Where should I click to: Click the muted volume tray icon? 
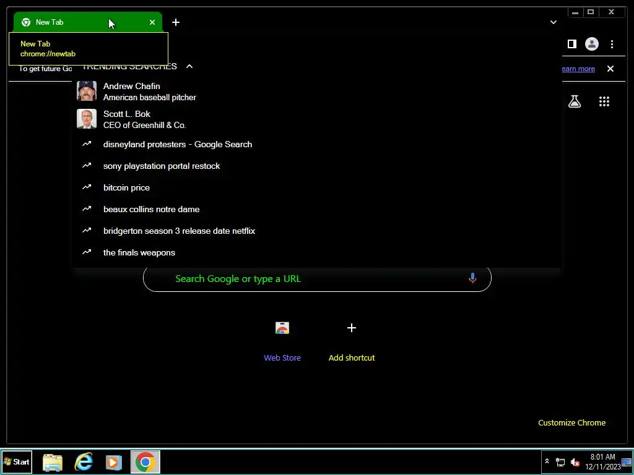pos(575,461)
